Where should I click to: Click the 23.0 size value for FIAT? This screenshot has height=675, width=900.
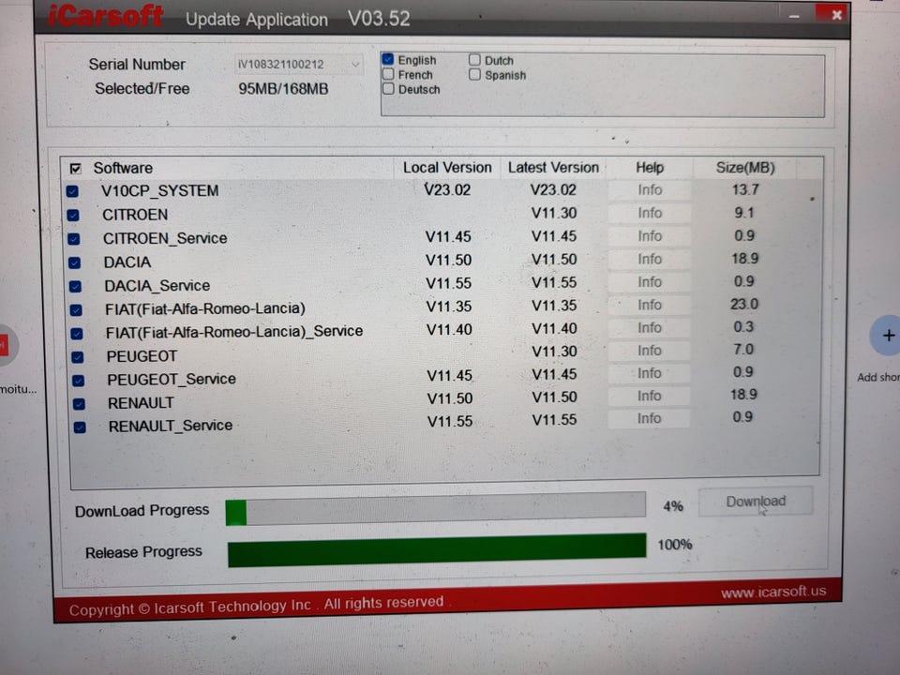click(743, 304)
